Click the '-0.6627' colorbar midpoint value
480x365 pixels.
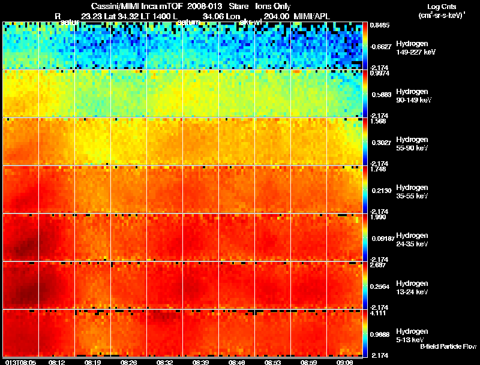(x=380, y=47)
